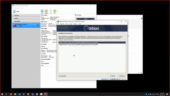
Task: Open Help menu in VirtualBox Manager
Action: [x=22, y=8]
